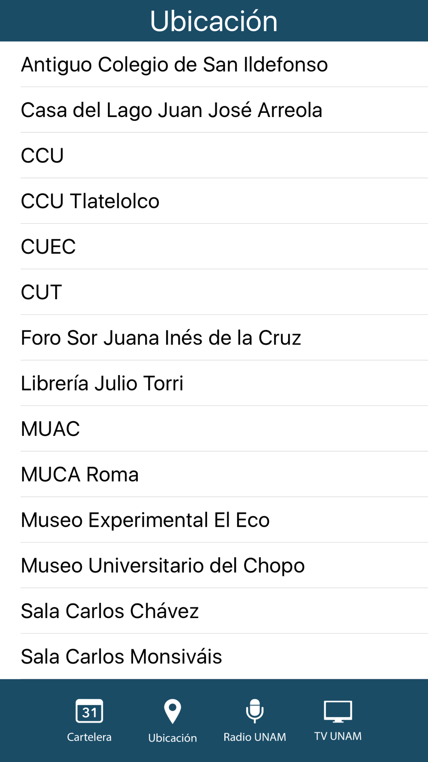The image size is (428, 762).
Task: Select the CCU location row
Action: [x=214, y=155]
